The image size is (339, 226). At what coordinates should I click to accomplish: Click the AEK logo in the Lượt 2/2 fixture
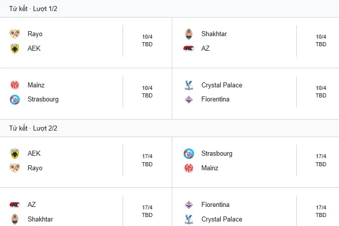[14, 154]
